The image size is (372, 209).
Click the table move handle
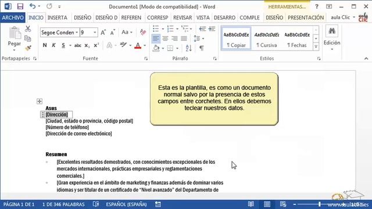pos(40,102)
